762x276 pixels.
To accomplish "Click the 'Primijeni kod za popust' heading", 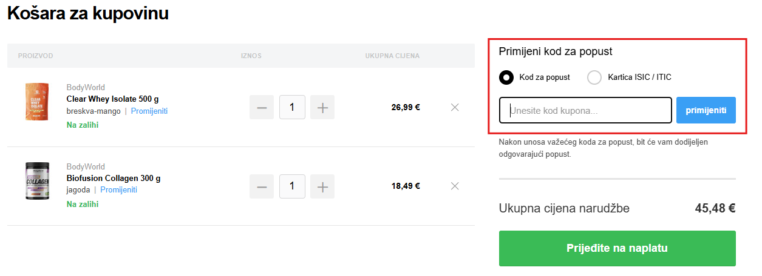I will [x=556, y=51].
